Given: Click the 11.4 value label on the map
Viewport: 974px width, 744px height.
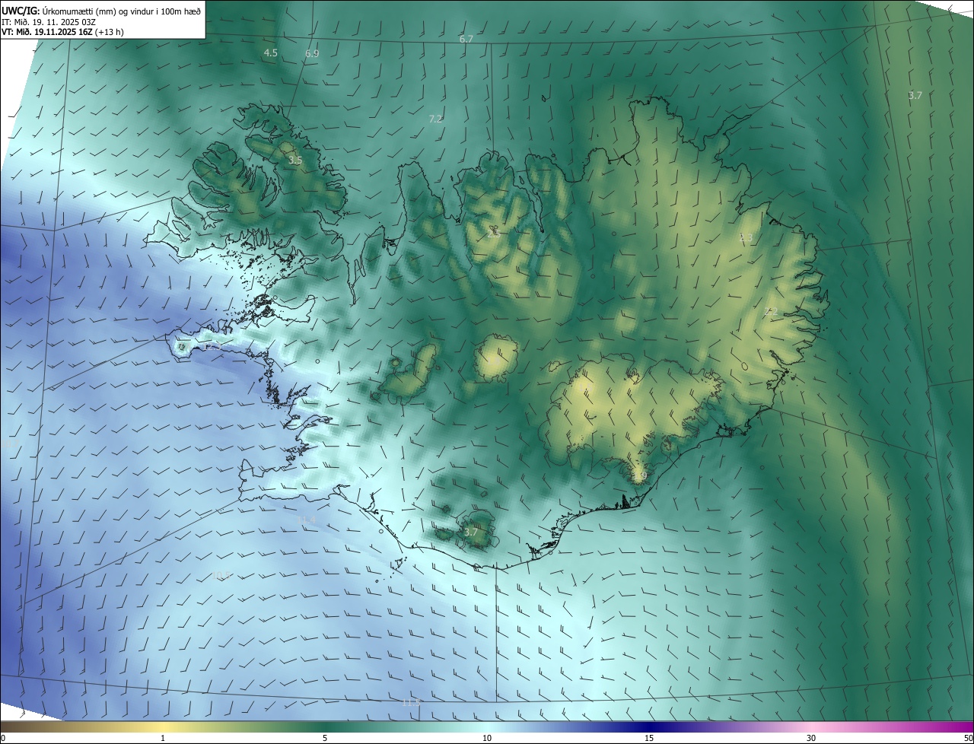Looking at the screenshot, I should click(306, 520).
